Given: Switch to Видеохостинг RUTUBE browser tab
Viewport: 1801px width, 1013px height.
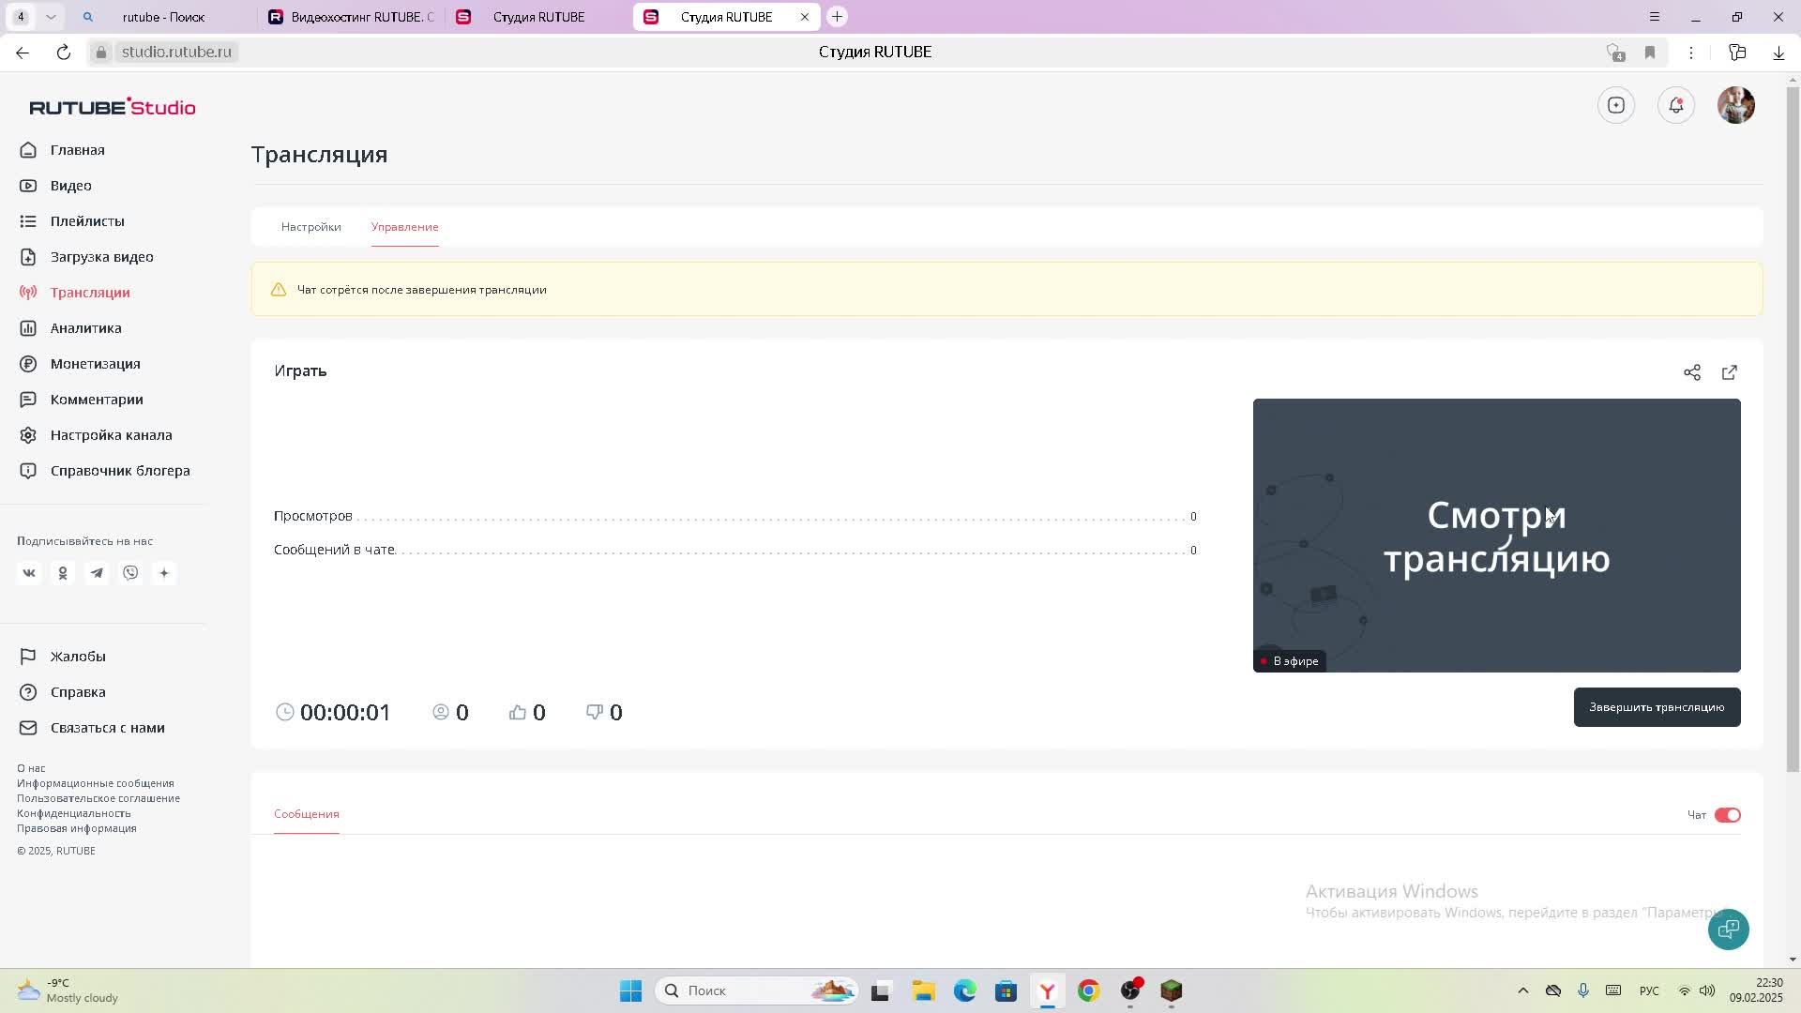Looking at the screenshot, I should coord(350,17).
